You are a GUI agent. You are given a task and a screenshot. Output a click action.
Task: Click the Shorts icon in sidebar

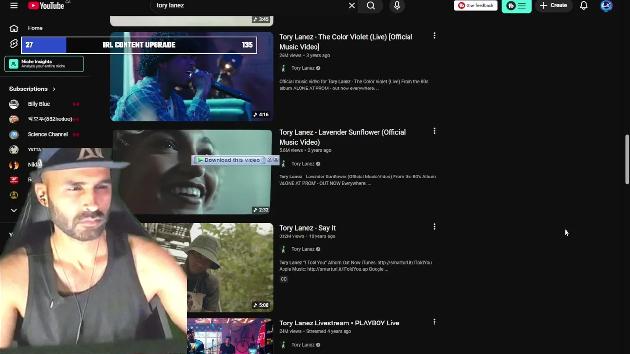(x=14, y=43)
